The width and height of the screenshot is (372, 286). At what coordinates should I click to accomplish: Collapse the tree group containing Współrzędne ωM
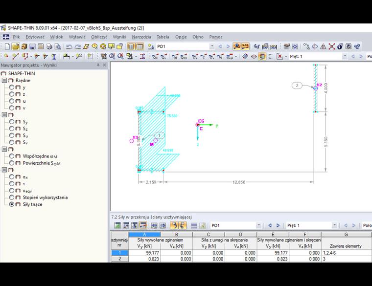(4, 149)
